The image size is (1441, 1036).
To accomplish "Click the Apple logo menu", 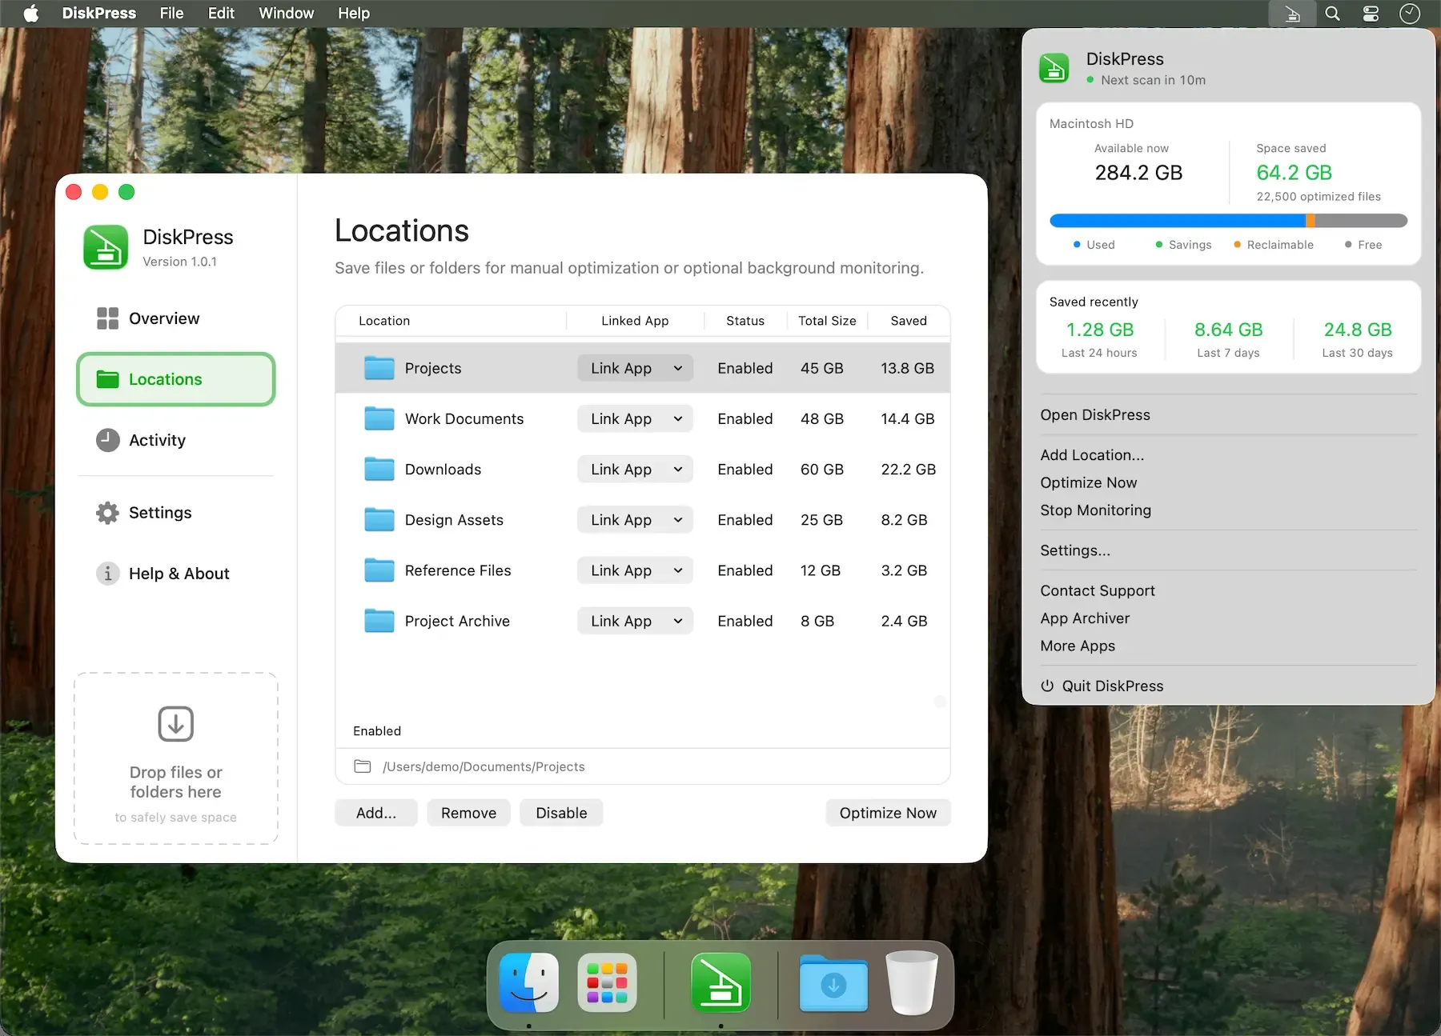I will point(30,14).
